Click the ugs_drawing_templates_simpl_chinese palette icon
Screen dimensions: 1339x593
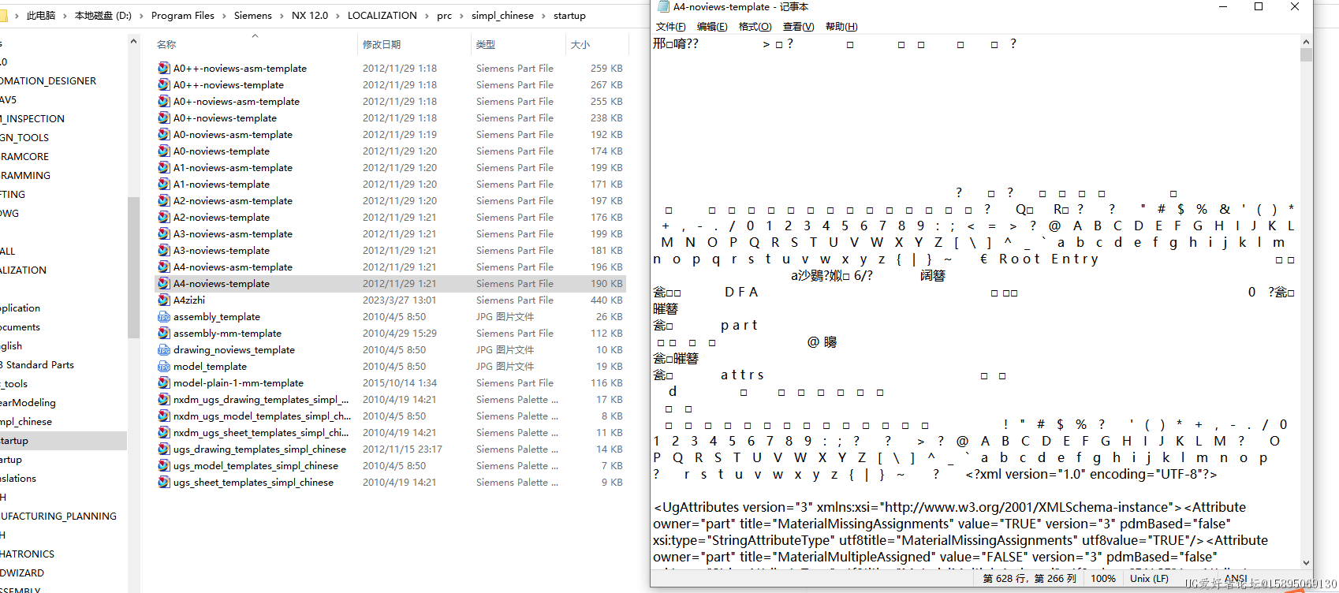[164, 449]
